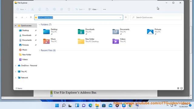Select the Desktop folder icon in content
The image size is (194, 109).
click(x=46, y=31)
